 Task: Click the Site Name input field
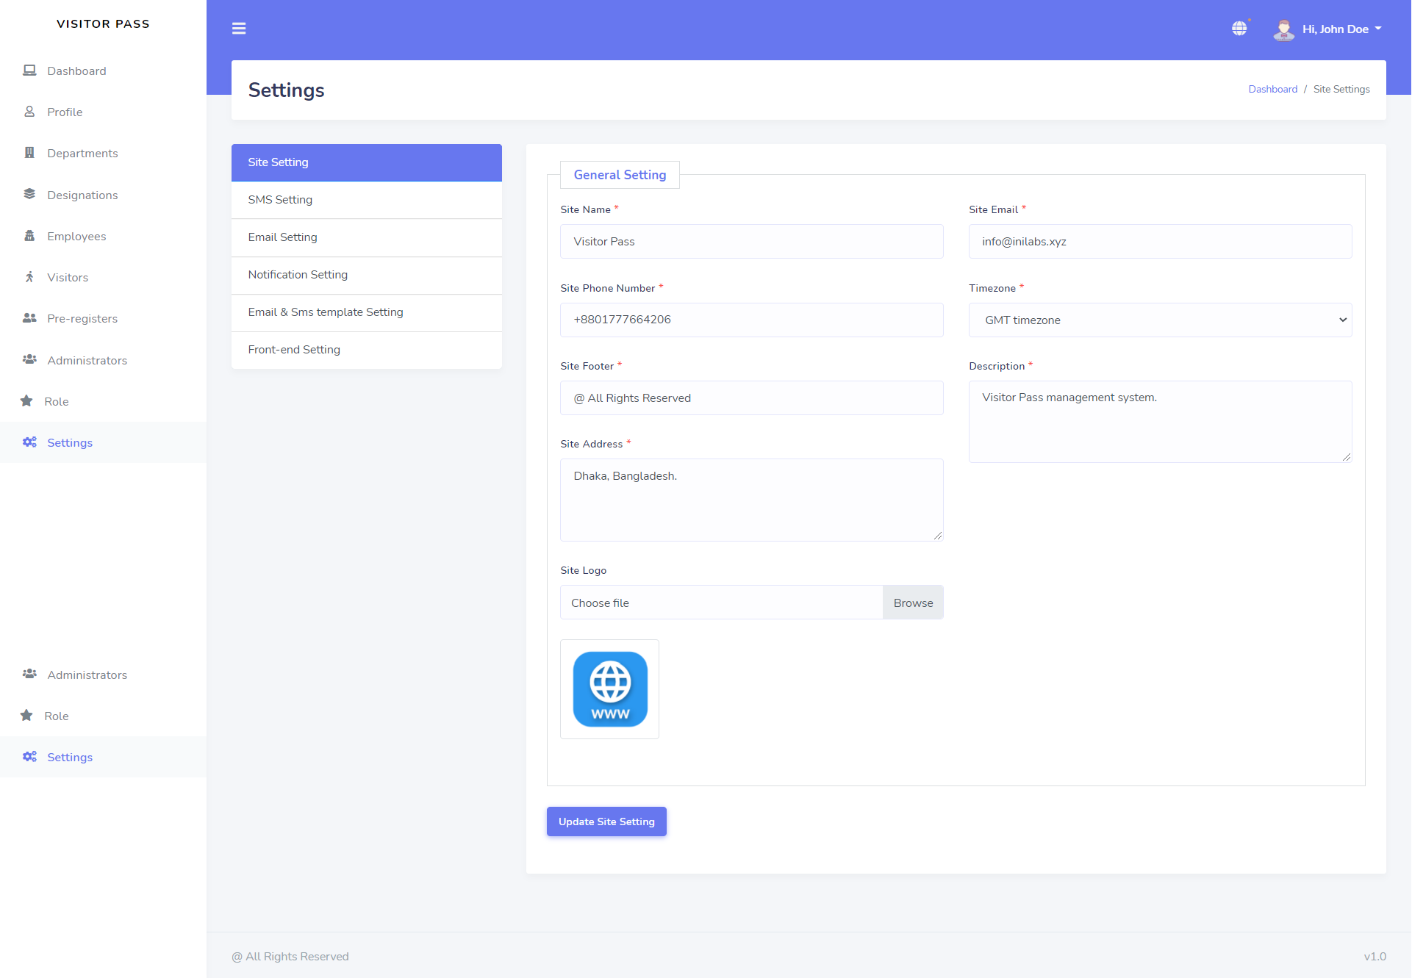tap(751, 242)
